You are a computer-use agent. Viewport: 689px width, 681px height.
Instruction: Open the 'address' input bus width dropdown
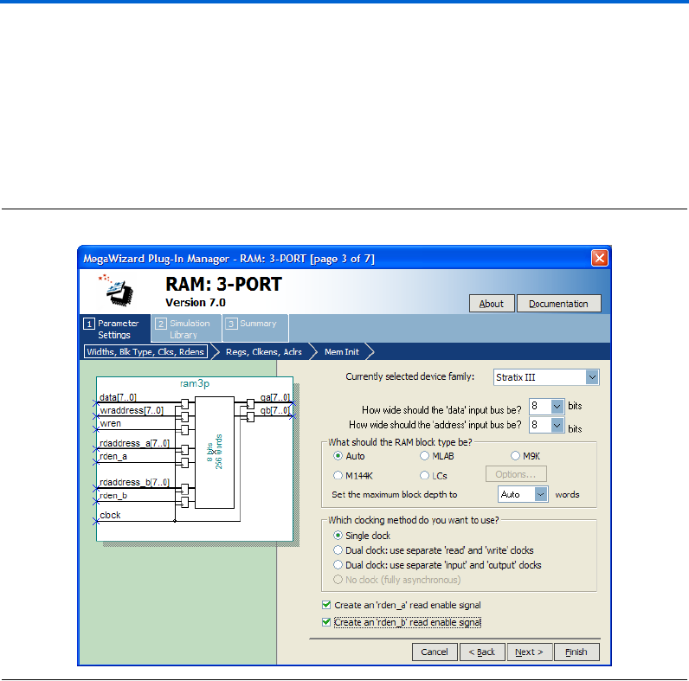(557, 425)
